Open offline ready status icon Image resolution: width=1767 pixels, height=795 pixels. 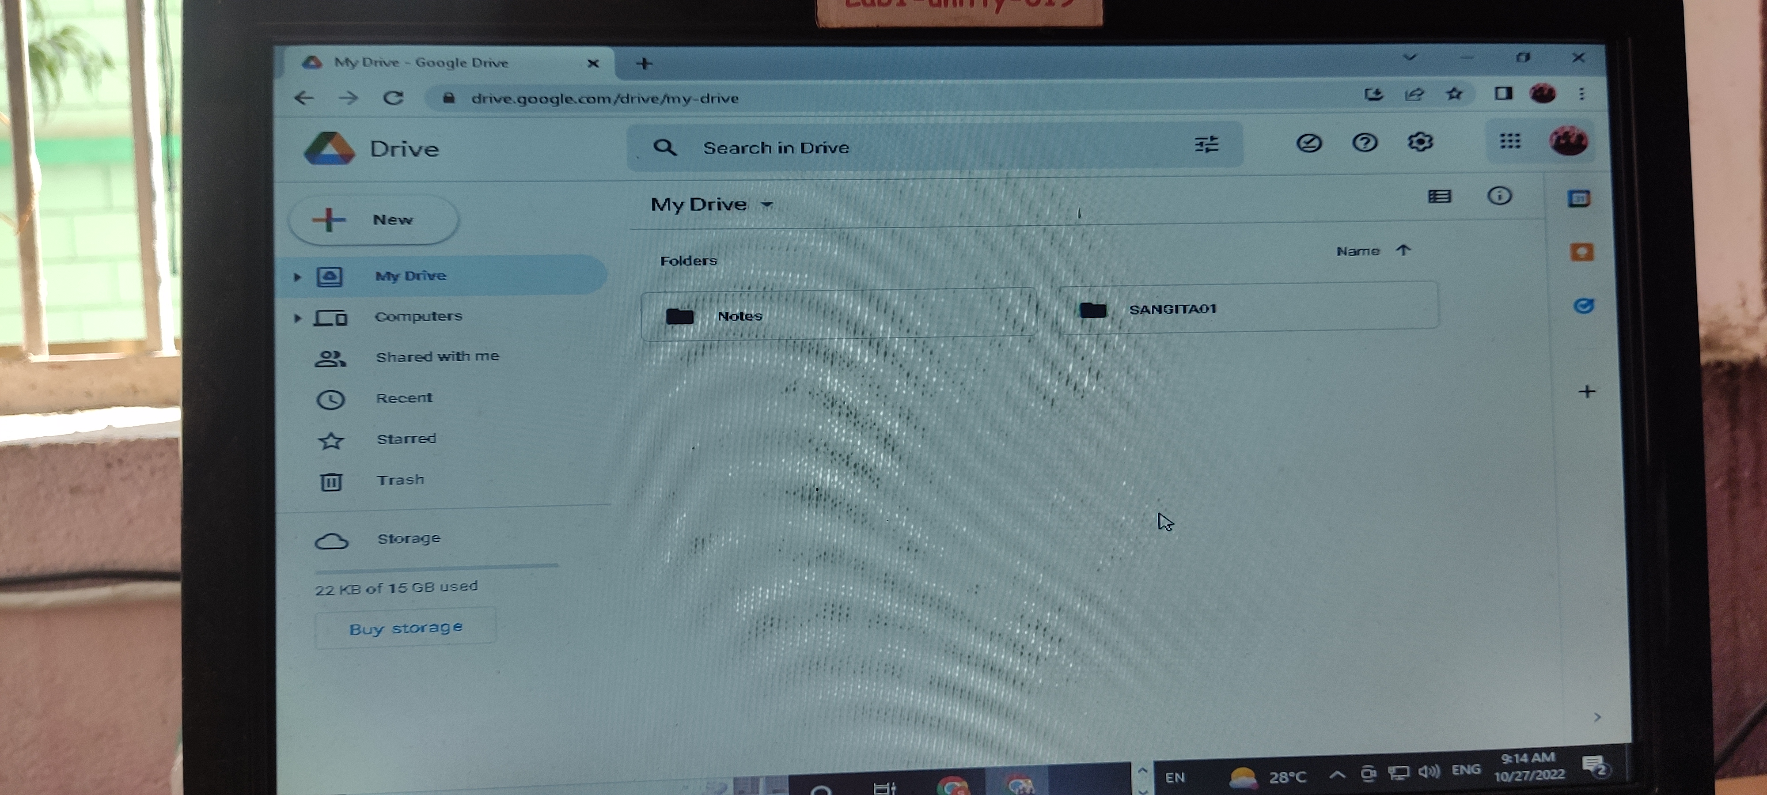pos(1308,143)
